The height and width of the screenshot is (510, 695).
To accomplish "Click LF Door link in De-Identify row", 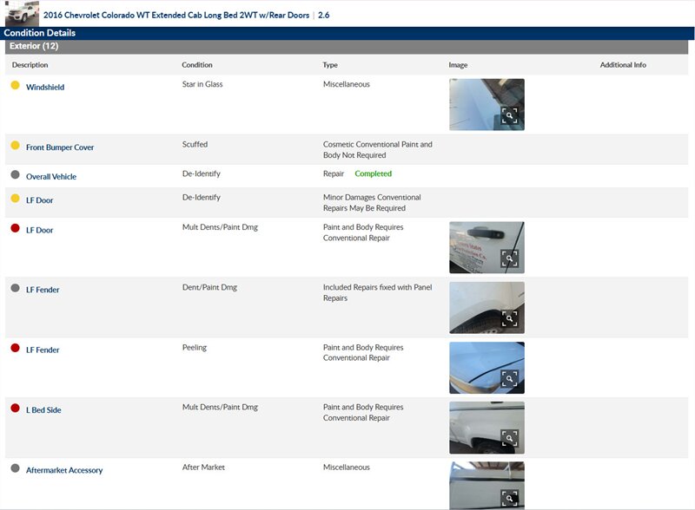I will tap(39, 200).
